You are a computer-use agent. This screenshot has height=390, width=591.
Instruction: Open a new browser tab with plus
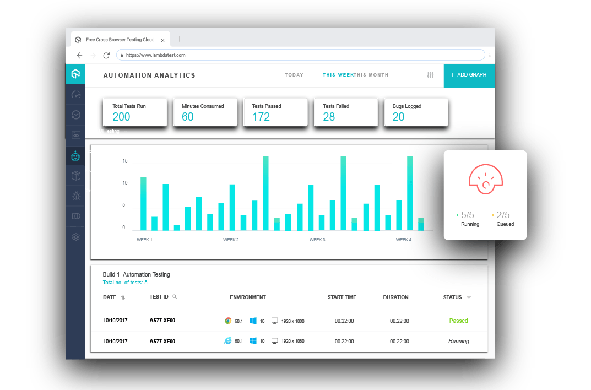(x=180, y=39)
